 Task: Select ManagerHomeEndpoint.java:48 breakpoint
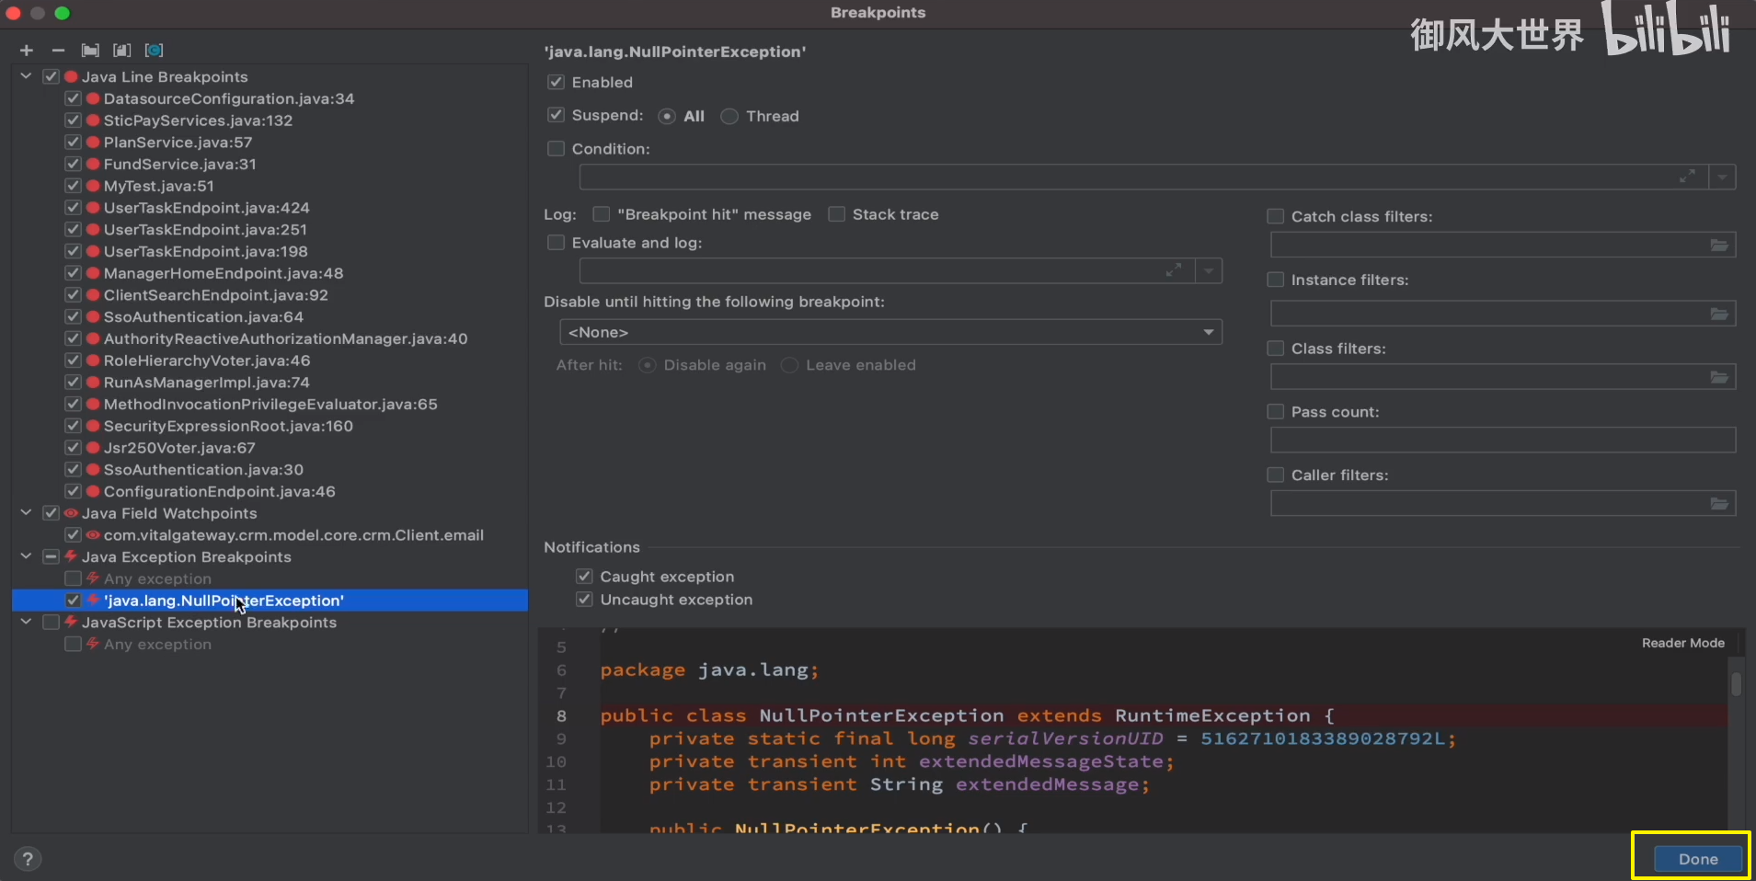pos(224,273)
